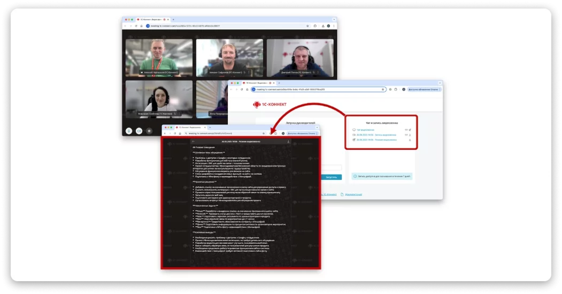Select the Дмитрий Попов video tile
This screenshot has width=562, height=294.
pos(300,58)
